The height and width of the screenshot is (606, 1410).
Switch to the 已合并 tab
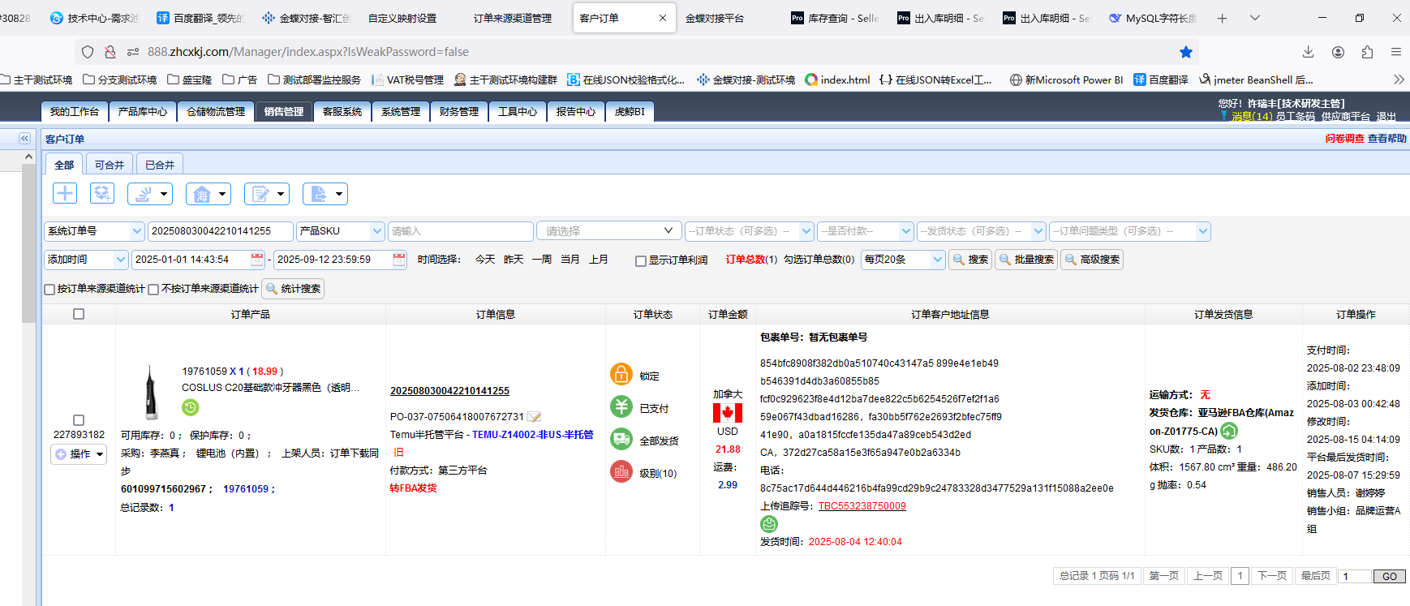[160, 165]
